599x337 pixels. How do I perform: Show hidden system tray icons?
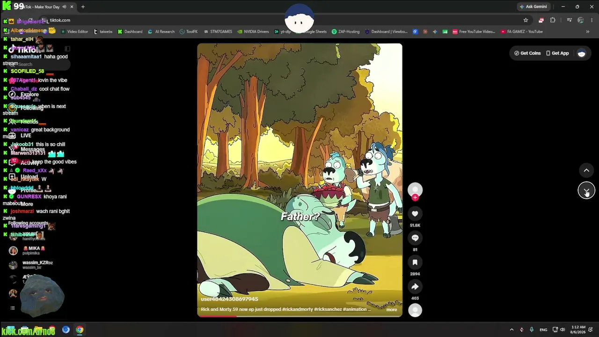click(511, 330)
